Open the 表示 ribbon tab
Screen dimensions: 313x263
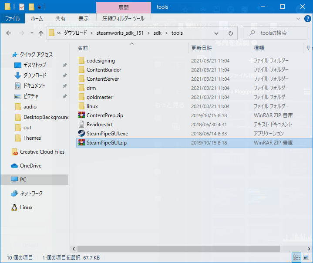tap(84, 19)
